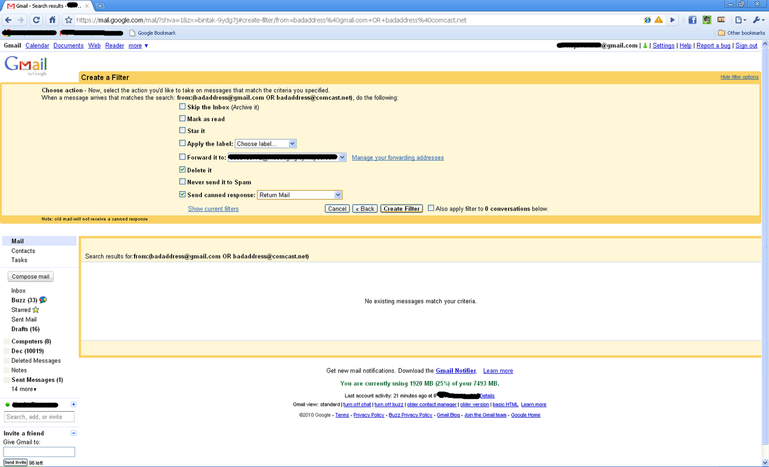Uncheck the Delete it option
Image resolution: width=769 pixels, height=467 pixels.
click(183, 169)
